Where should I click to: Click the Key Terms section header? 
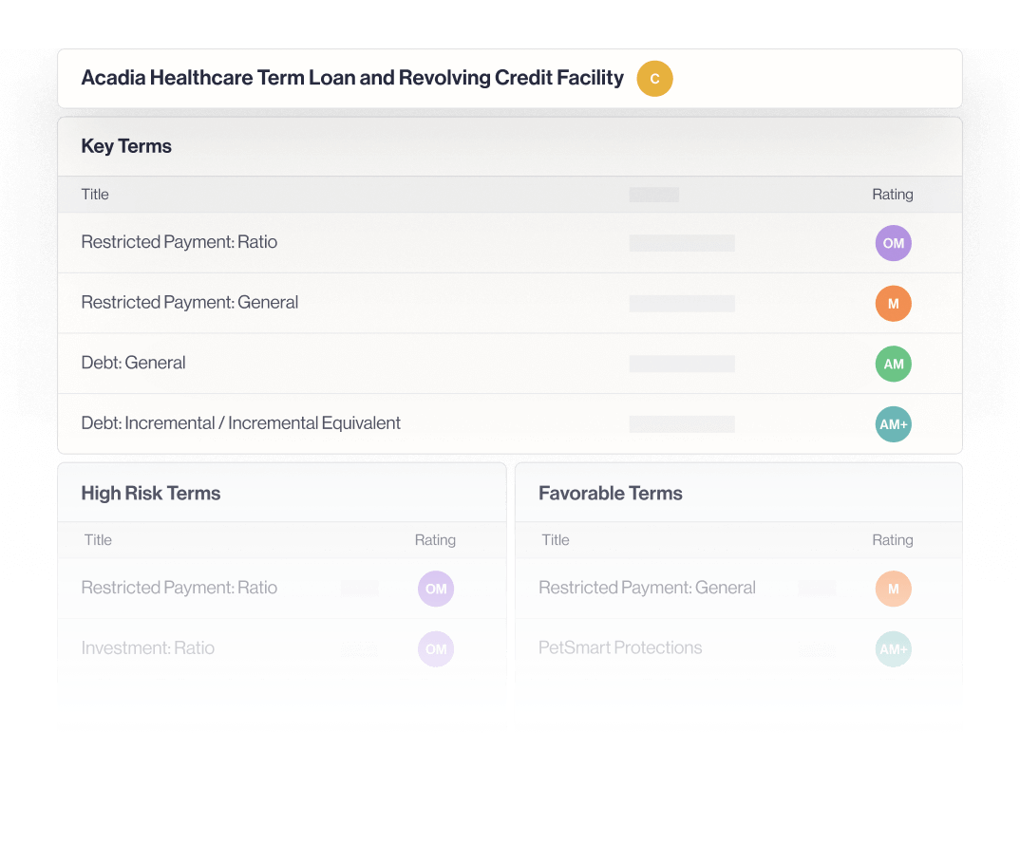coord(126,146)
